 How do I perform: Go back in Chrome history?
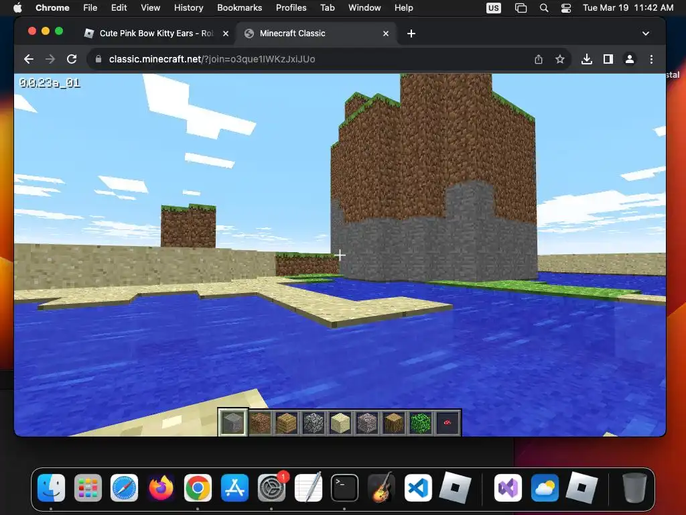click(x=29, y=59)
